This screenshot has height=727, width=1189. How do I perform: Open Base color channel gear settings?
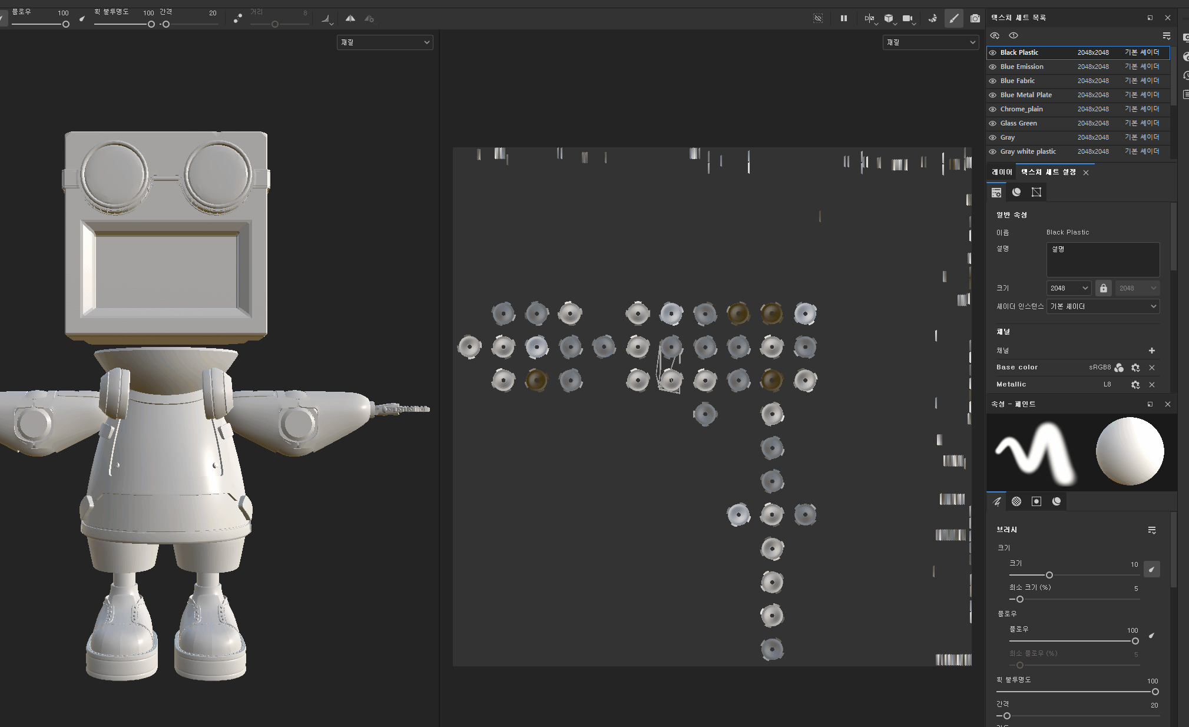pyautogui.click(x=1135, y=368)
